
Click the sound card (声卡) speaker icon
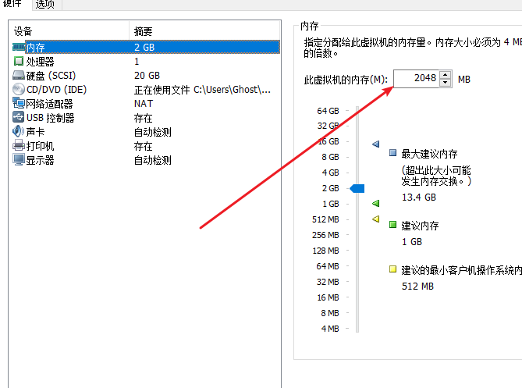pos(19,131)
